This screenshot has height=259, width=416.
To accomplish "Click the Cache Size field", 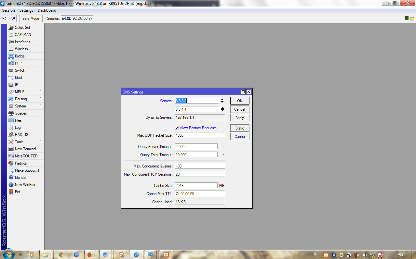I will tap(196, 186).
